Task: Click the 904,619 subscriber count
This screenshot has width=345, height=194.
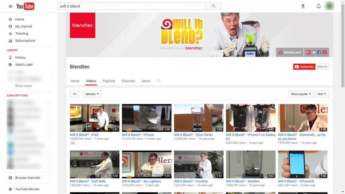Action: point(322,67)
